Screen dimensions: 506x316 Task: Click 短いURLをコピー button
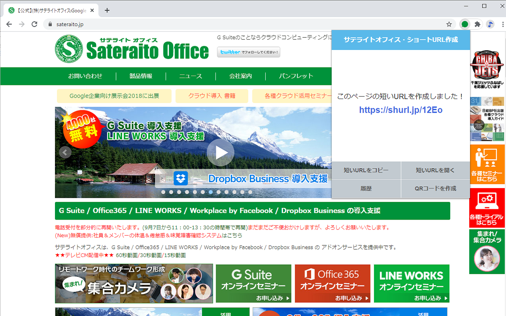(x=366, y=171)
